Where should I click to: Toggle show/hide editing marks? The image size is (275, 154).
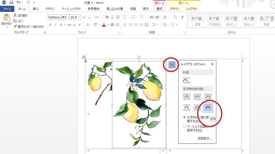point(183,17)
